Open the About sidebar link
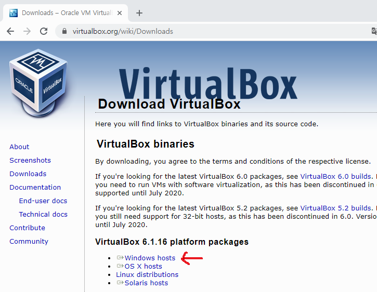The height and width of the screenshot is (292, 377). pyautogui.click(x=19, y=147)
